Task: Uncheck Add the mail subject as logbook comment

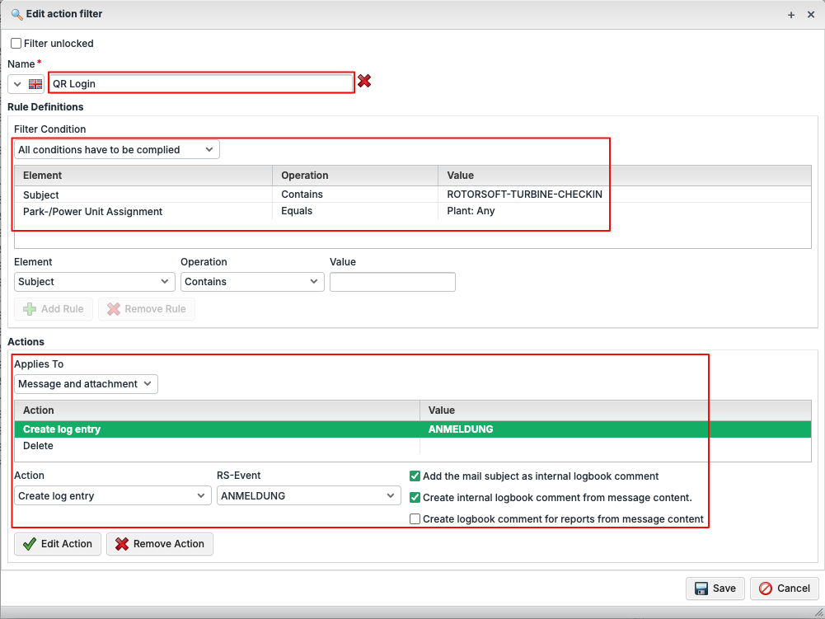Action: 415,476
